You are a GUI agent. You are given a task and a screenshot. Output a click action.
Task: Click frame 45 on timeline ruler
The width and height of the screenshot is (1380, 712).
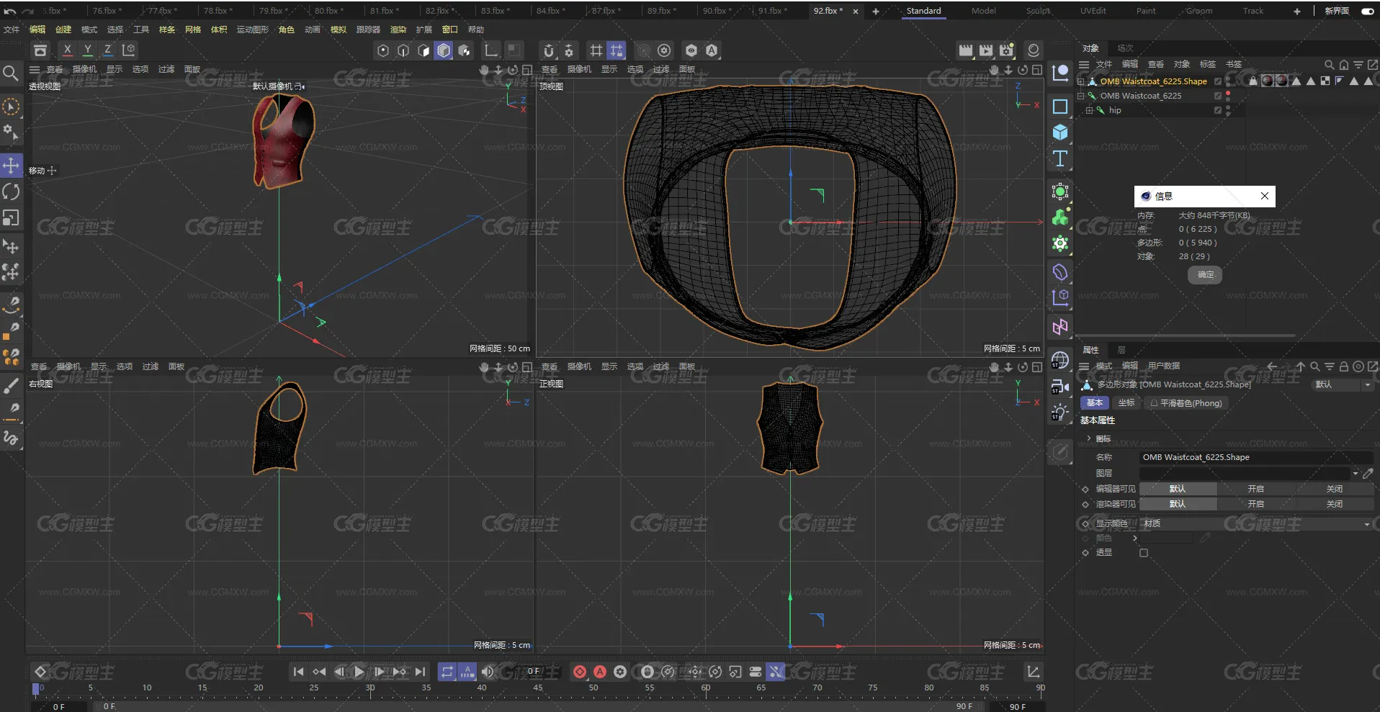[537, 689]
